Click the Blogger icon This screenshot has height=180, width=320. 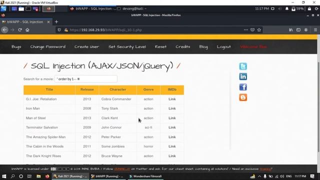243,97
